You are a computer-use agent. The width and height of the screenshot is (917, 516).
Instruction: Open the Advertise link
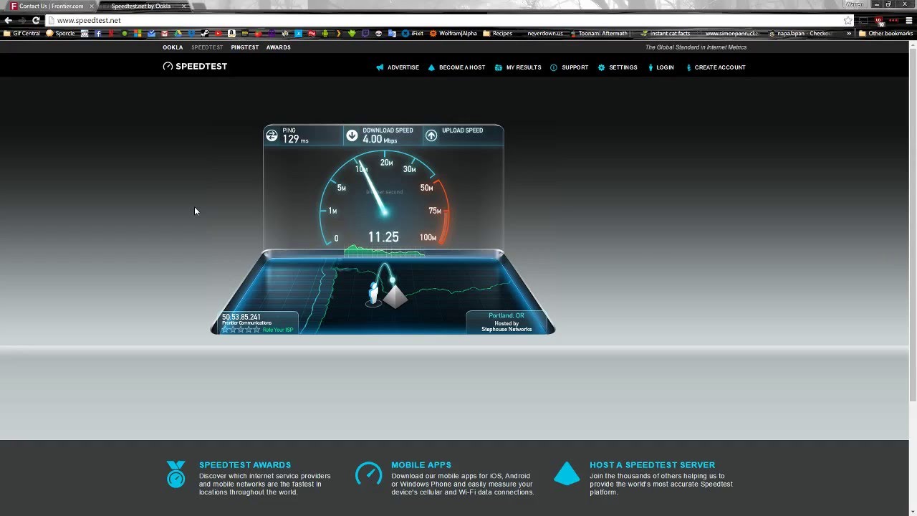click(x=398, y=67)
